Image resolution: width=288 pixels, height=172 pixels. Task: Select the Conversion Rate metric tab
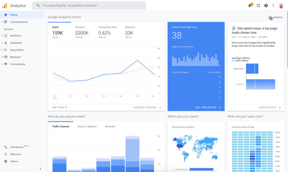point(107,32)
